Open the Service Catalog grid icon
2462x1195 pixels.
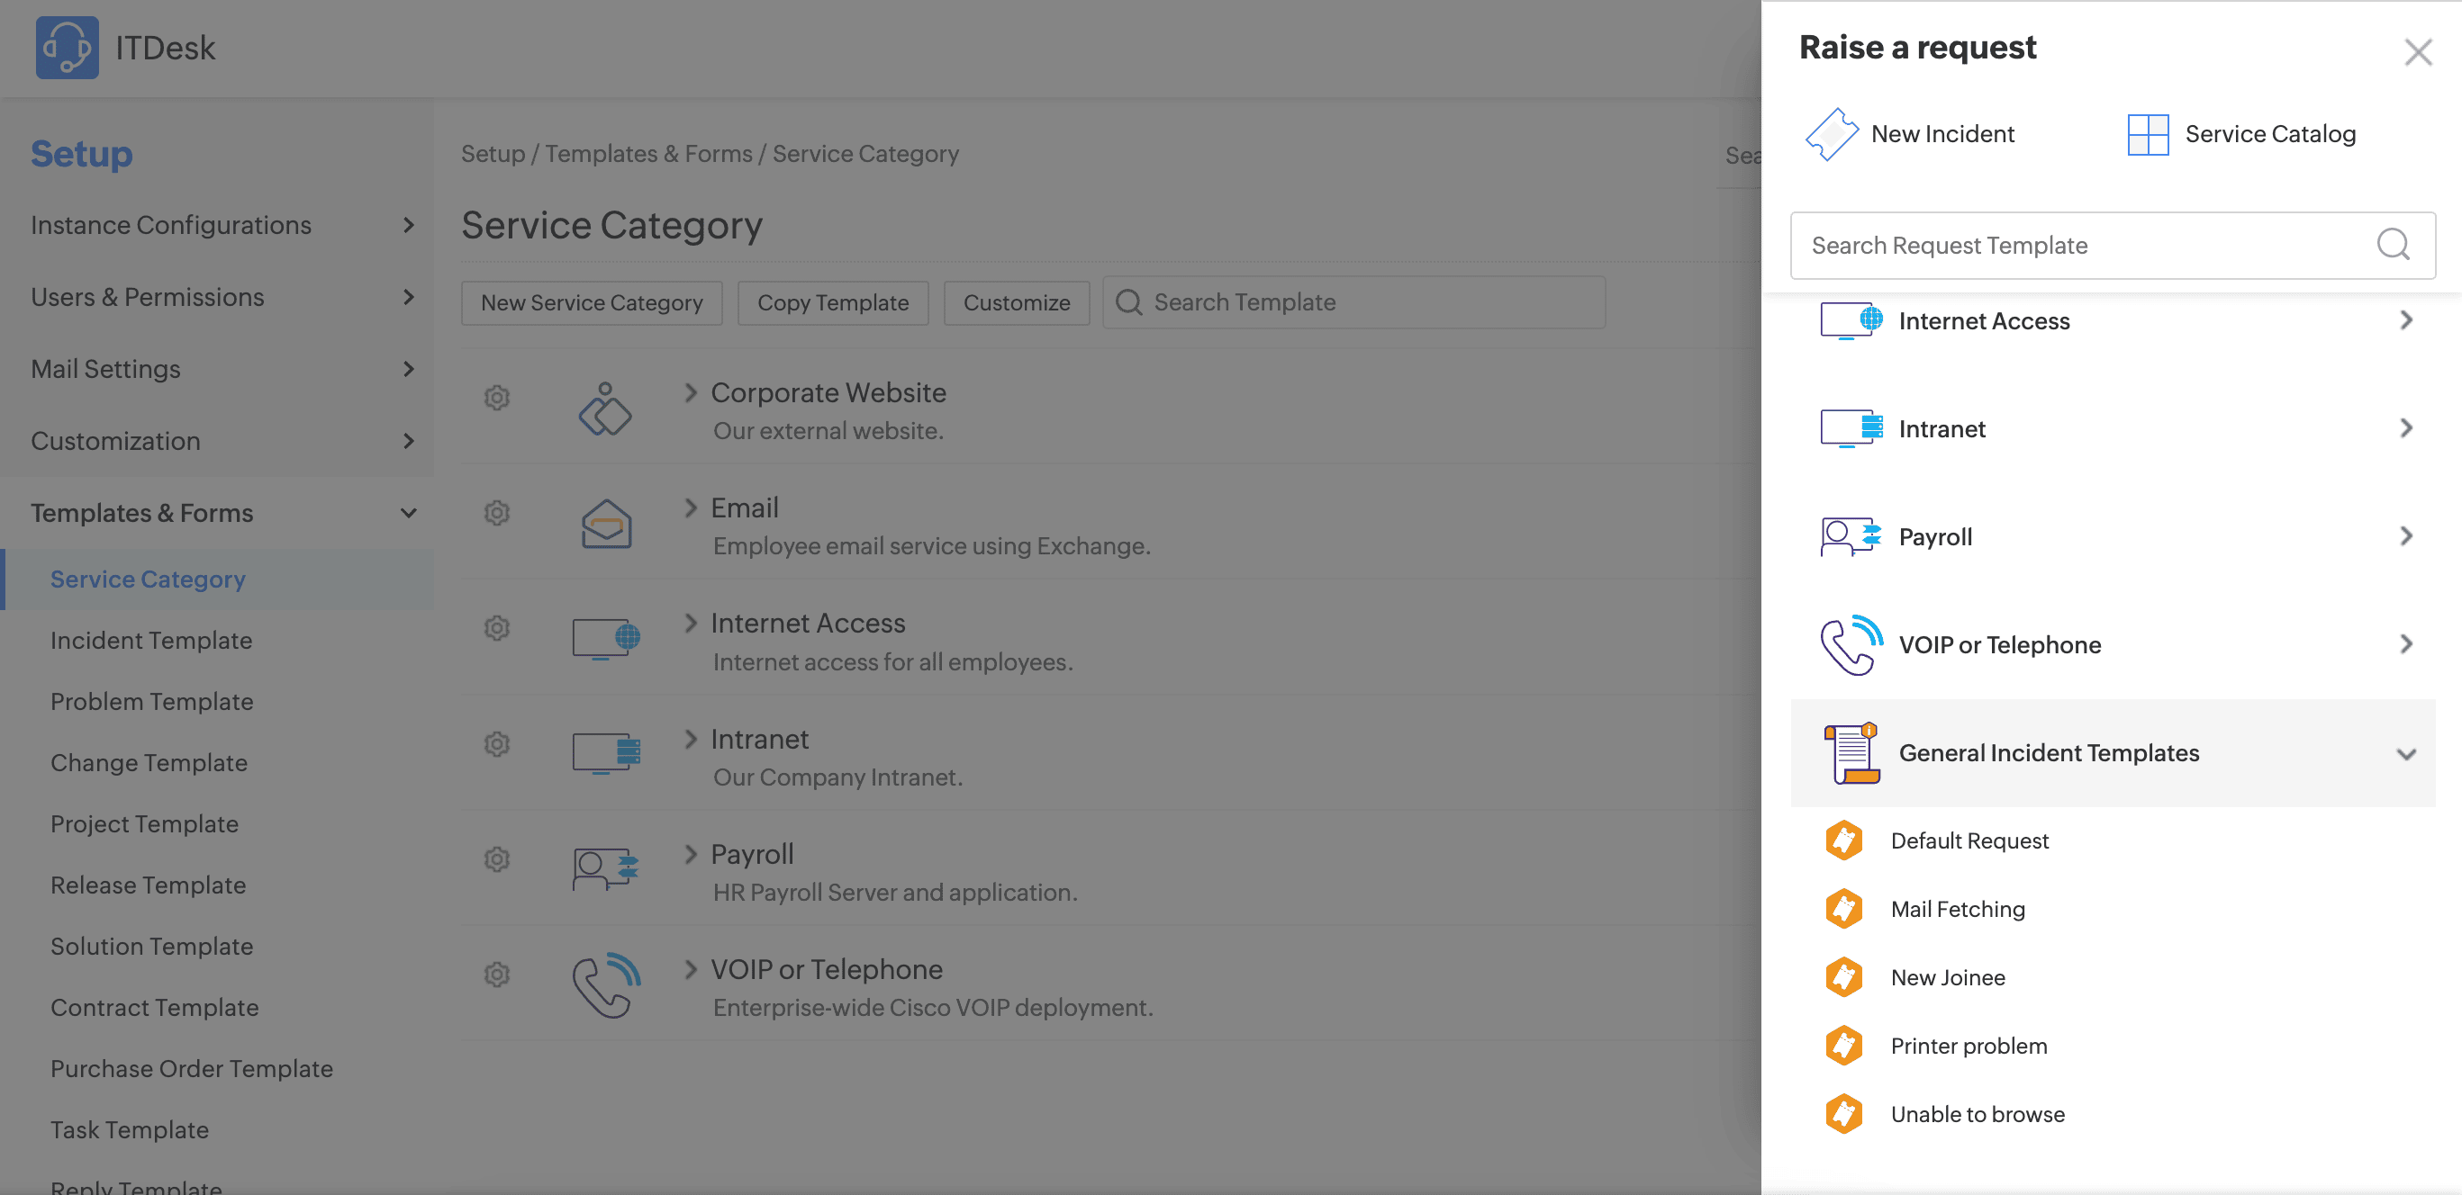click(2148, 134)
